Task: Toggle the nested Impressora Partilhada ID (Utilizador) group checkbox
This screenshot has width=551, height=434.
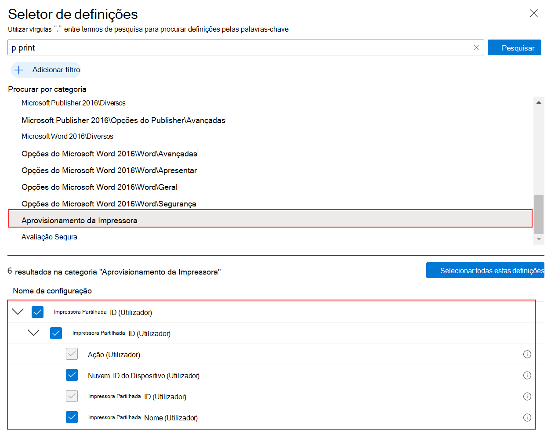Action: [56, 333]
